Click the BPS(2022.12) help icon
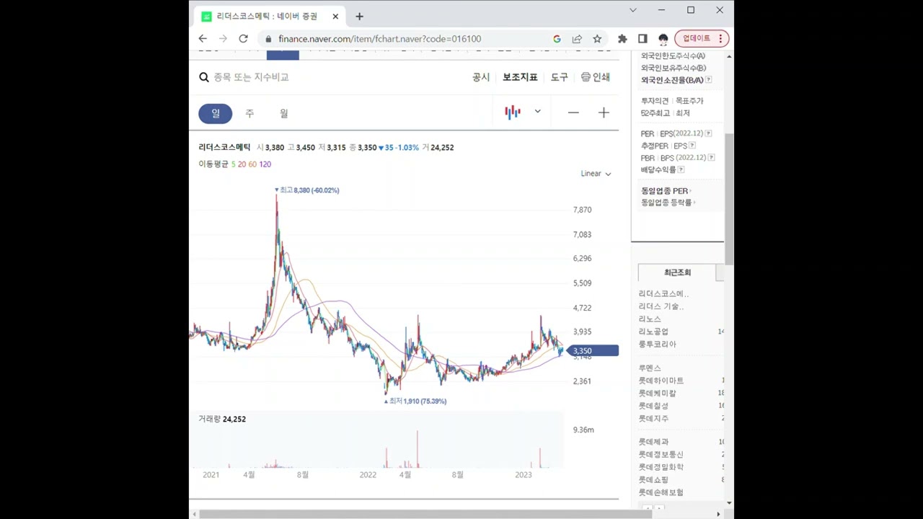 coord(711,158)
